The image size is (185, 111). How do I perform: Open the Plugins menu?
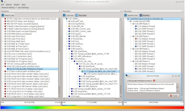pyautogui.click(x=17, y=4)
